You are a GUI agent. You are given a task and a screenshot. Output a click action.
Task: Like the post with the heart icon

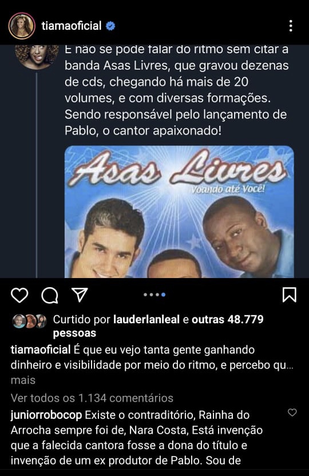[x=19, y=295]
